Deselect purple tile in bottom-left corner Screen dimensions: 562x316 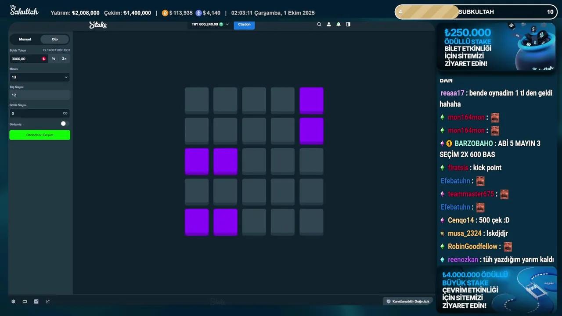[x=197, y=222]
